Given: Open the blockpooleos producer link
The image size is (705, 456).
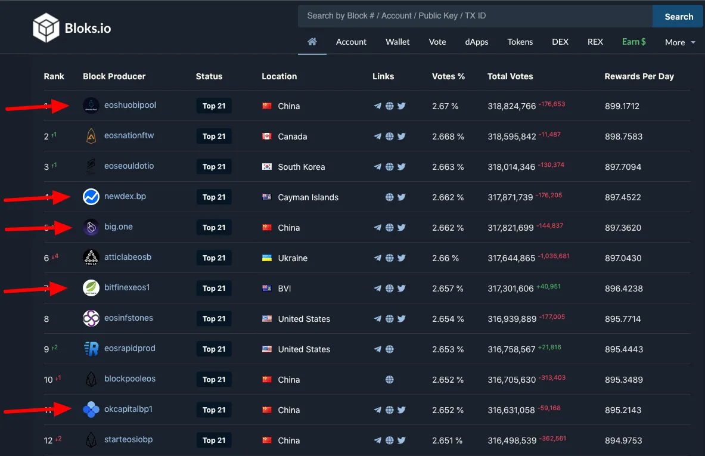Looking at the screenshot, I should 130,379.
